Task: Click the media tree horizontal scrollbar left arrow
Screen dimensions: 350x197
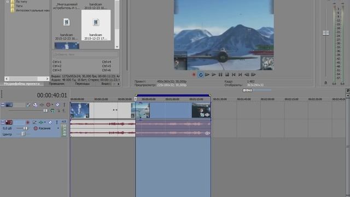Action: coord(7,79)
